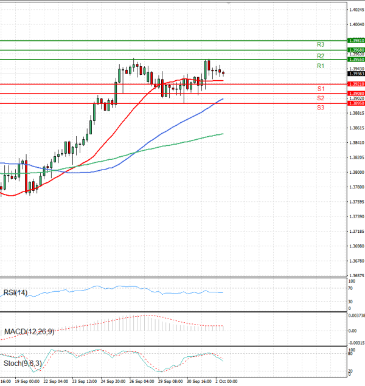Screen dimensions: 365x386
Task: Select the R3 resistance label
Action: 320,45
